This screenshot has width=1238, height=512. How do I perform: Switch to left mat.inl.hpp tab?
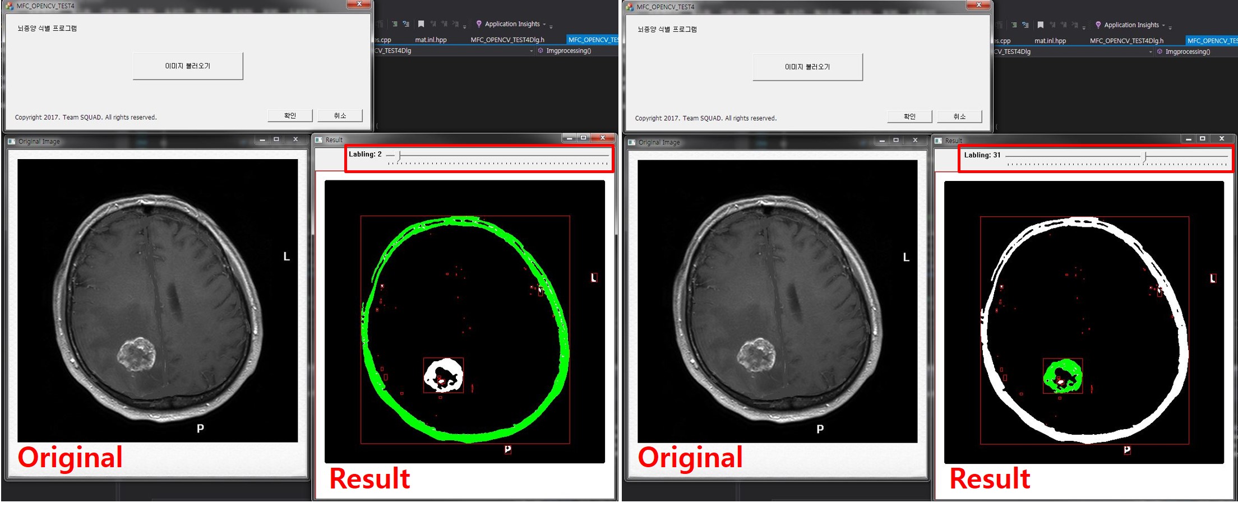[x=431, y=40]
